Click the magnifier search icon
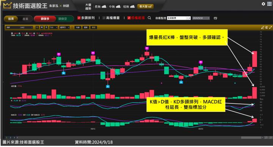Viewport: 273px width, 147px height. [149, 18]
